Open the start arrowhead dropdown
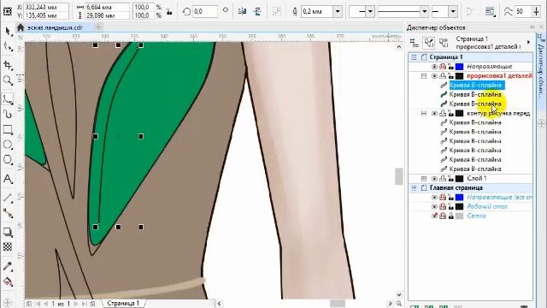Image resolution: width=547 pixels, height=308 pixels. pyautogui.click(x=370, y=11)
